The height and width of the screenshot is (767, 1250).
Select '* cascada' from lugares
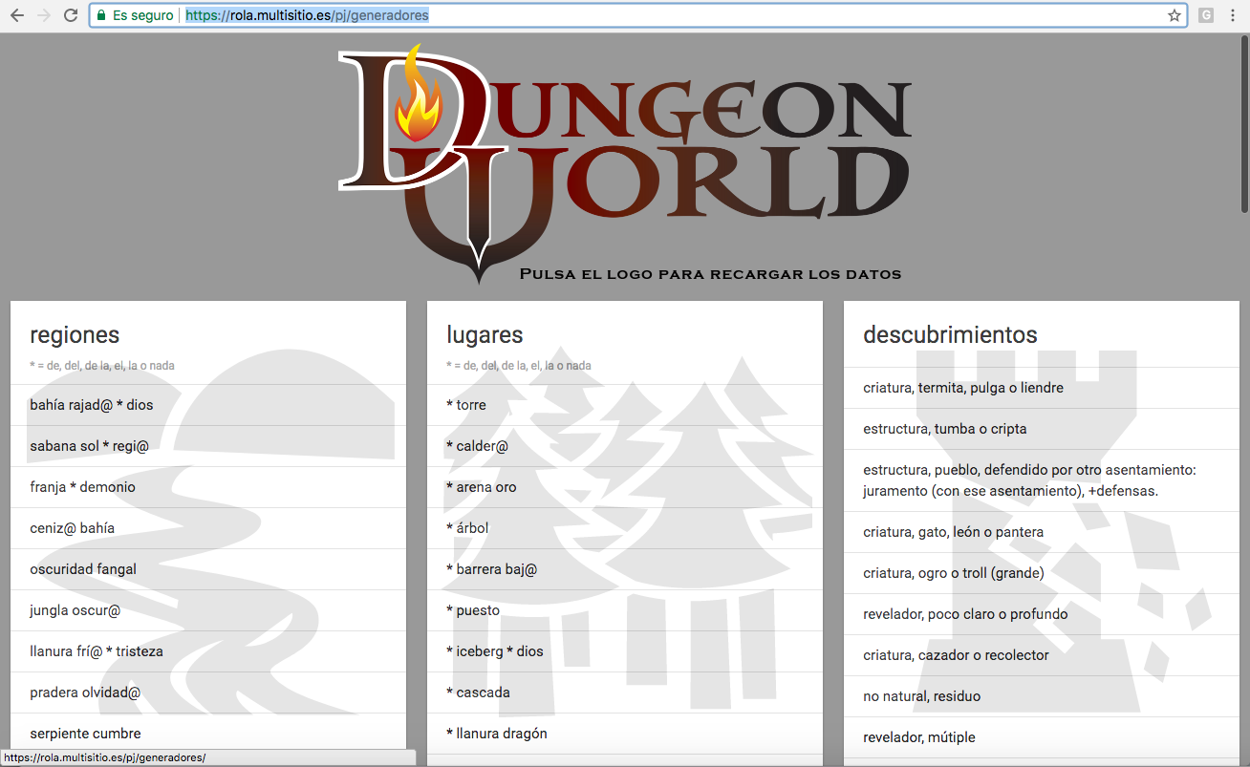pyautogui.click(x=479, y=692)
